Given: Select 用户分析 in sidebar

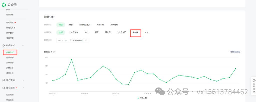Looking at the screenshot, I should click(x=10, y=58).
